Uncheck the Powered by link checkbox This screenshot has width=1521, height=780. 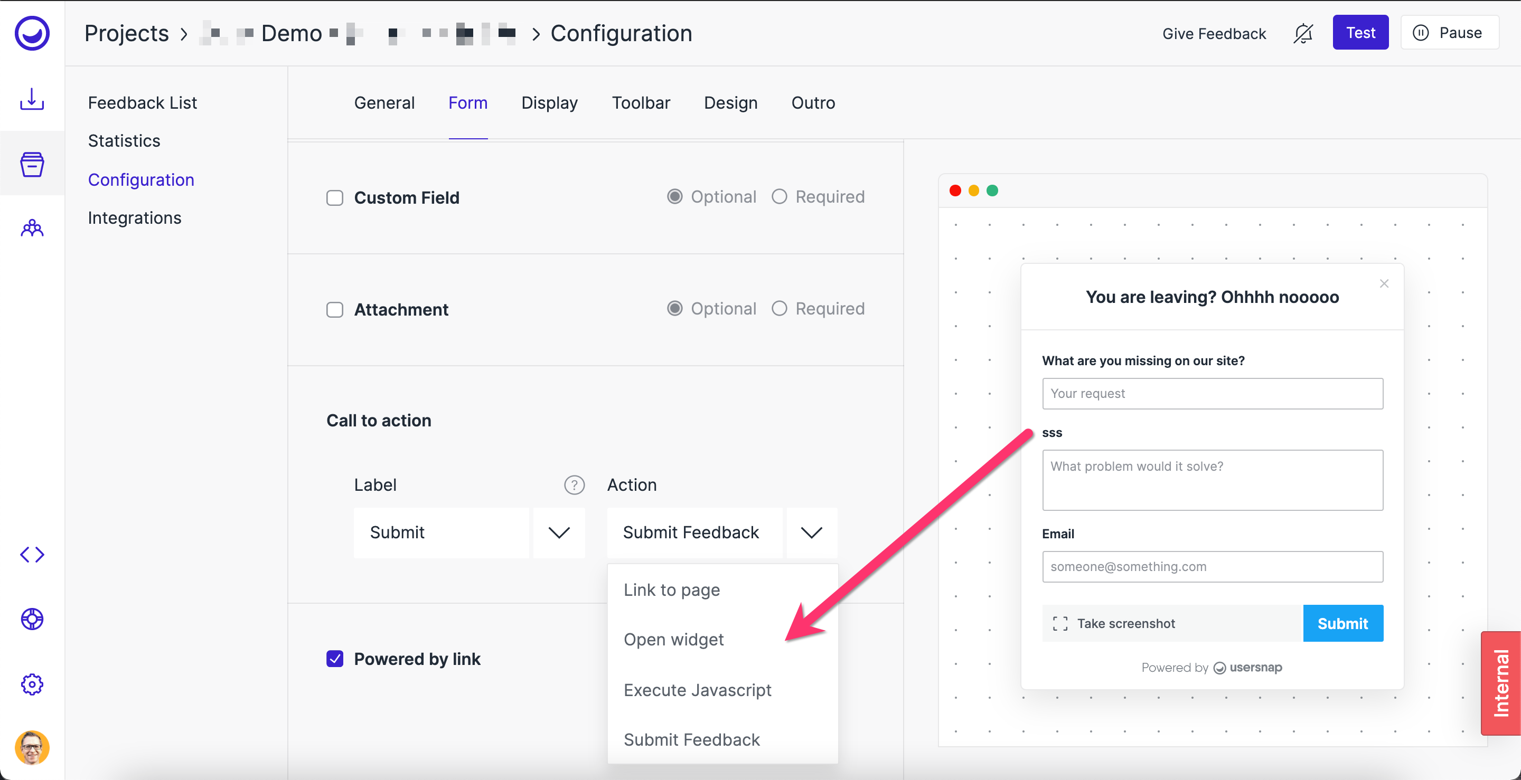[335, 659]
